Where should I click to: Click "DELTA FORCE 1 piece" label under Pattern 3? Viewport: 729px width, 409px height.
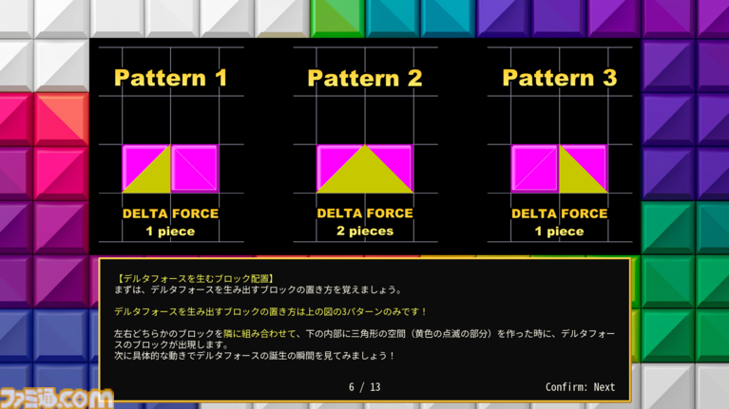559,222
